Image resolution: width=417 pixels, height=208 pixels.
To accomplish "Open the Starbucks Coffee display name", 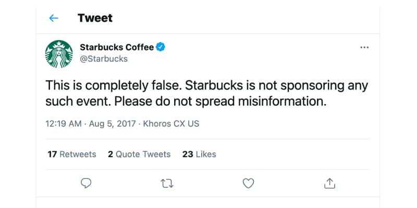I will pyautogui.click(x=117, y=47).
